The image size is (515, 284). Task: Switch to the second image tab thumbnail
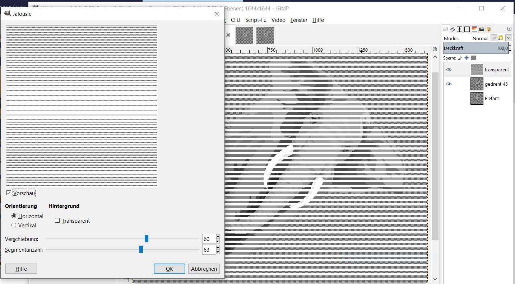[265, 35]
